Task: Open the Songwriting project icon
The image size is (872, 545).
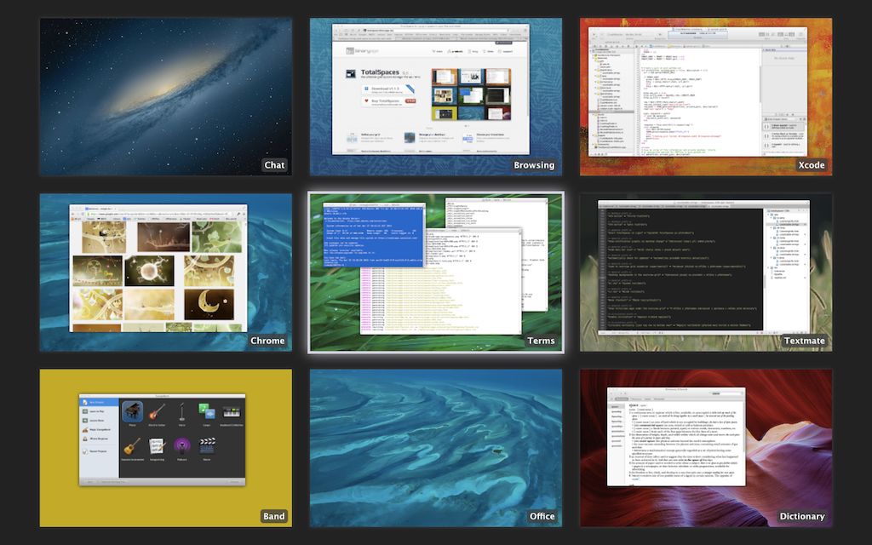Action: point(157,446)
